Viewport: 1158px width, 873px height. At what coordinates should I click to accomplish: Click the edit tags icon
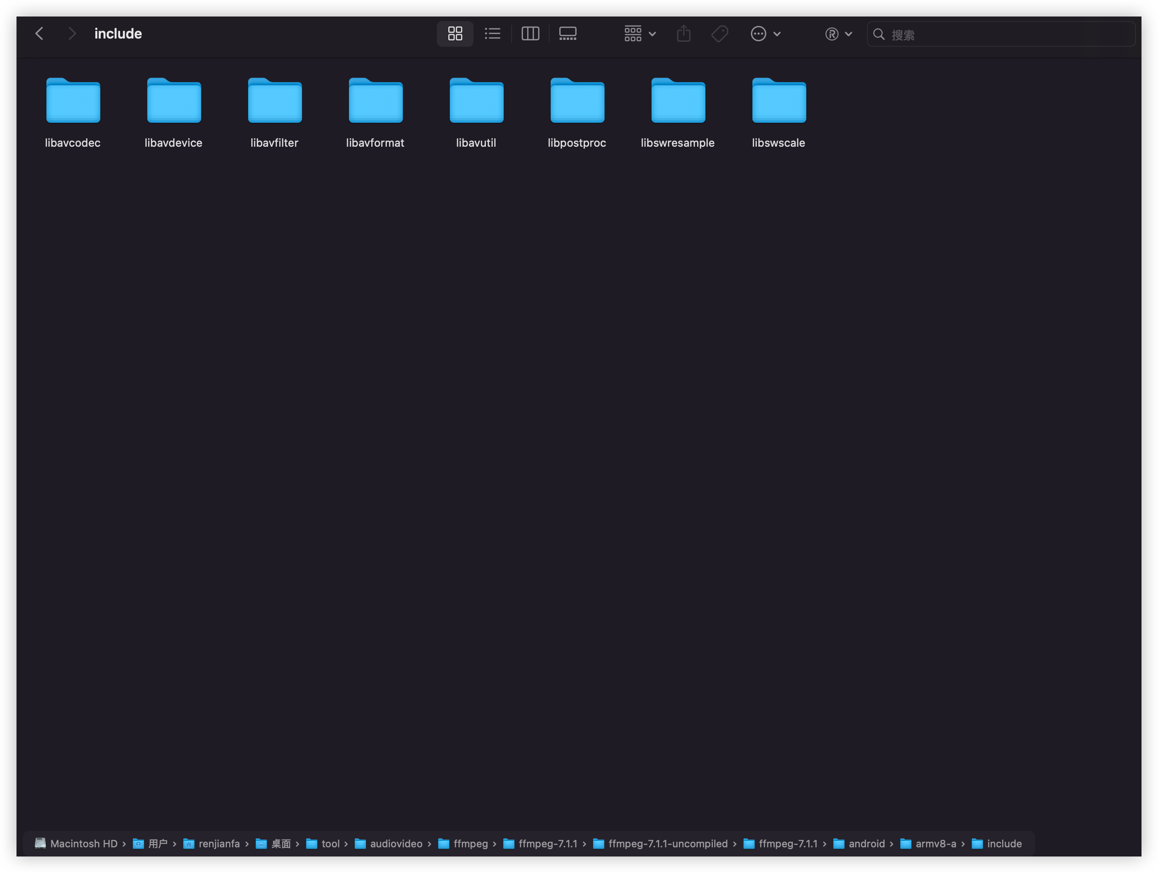[x=719, y=34]
